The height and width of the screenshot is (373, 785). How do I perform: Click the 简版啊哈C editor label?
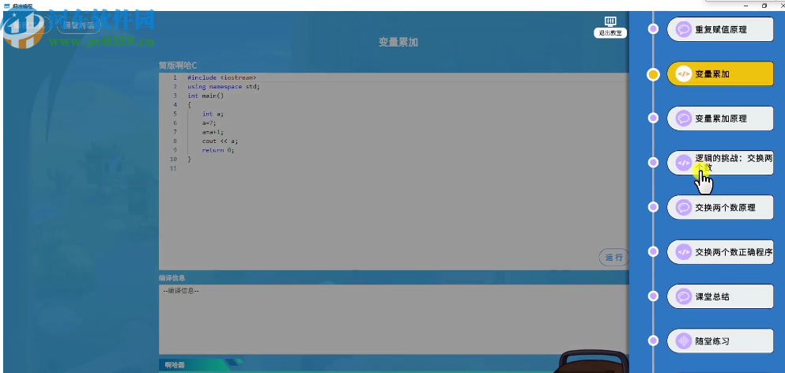point(178,65)
